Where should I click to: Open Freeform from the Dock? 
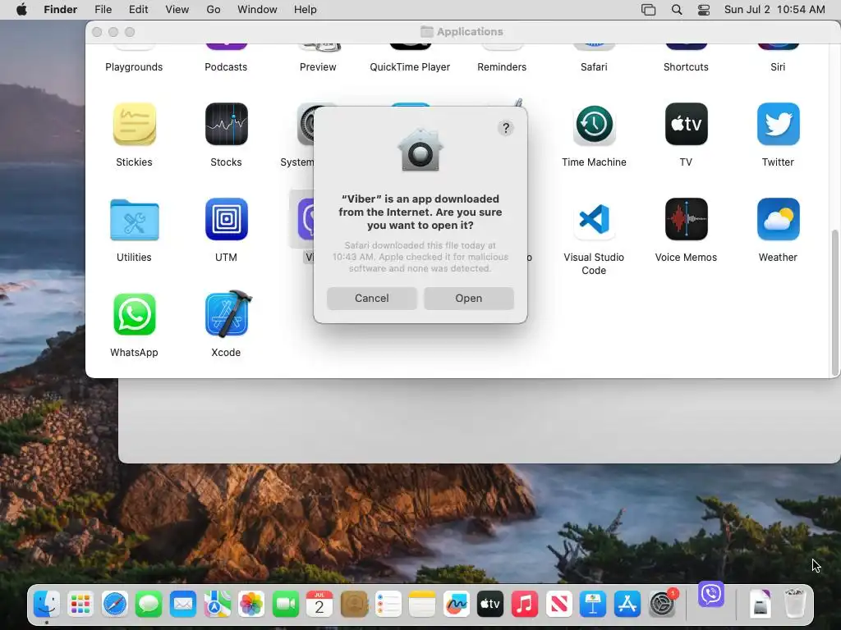457,605
